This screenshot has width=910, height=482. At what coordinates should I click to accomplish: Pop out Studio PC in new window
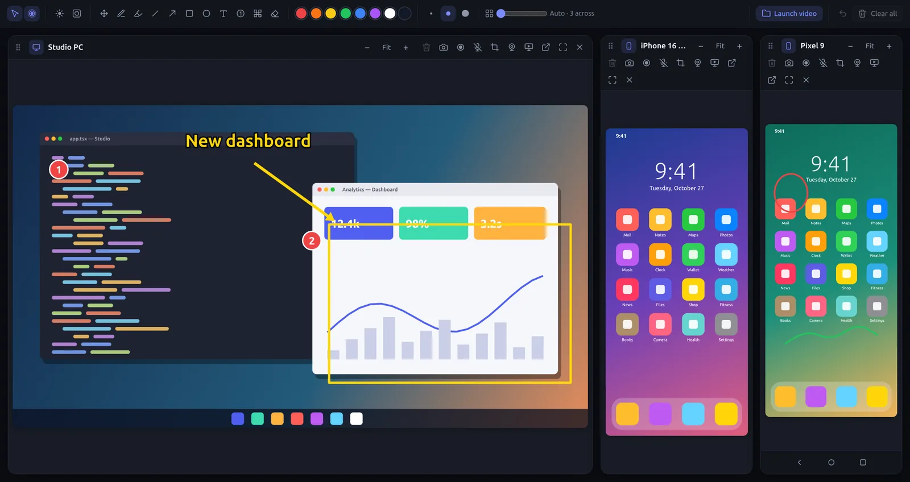point(546,47)
